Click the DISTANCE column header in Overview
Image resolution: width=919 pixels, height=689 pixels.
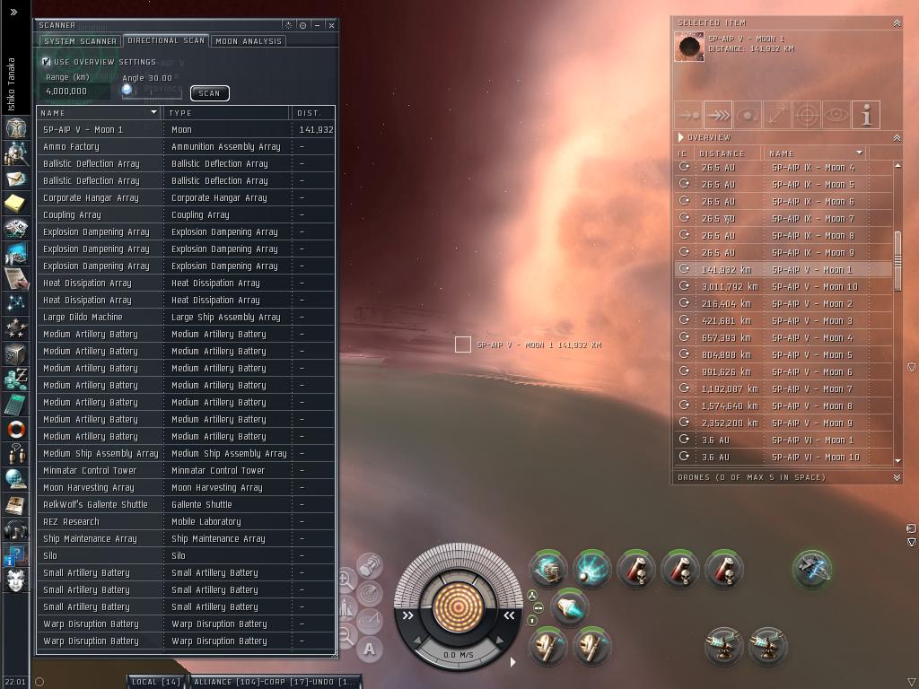pyautogui.click(x=728, y=153)
